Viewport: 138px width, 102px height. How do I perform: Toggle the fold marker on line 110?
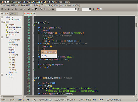(33, 80)
